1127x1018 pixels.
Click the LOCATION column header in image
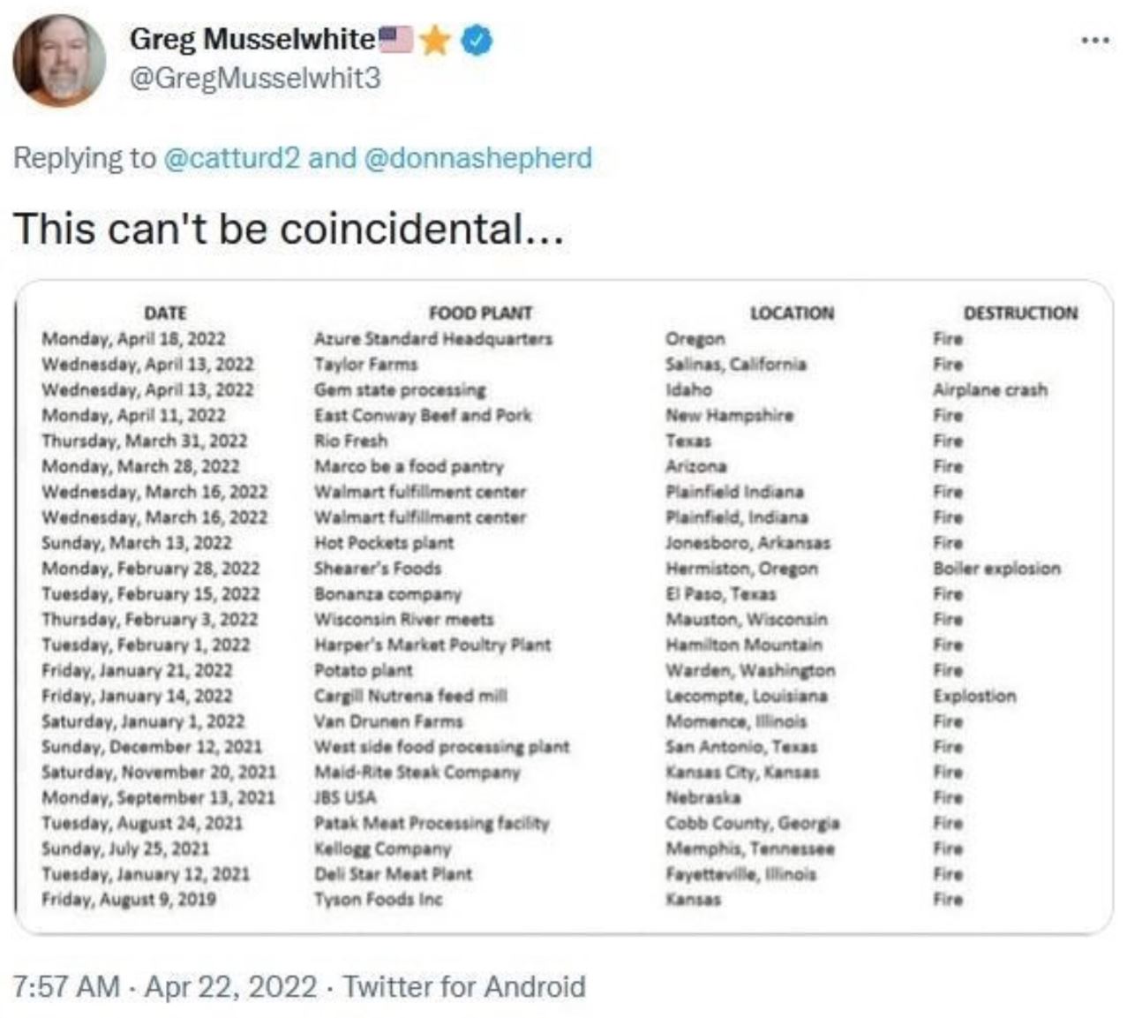792,313
